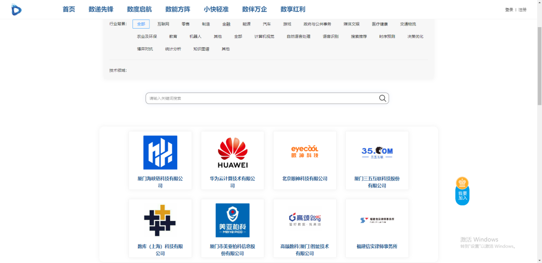The height and width of the screenshot is (263, 542).
Task: Open the 福建信实律师事务所 logo
Action: [x=377, y=220]
